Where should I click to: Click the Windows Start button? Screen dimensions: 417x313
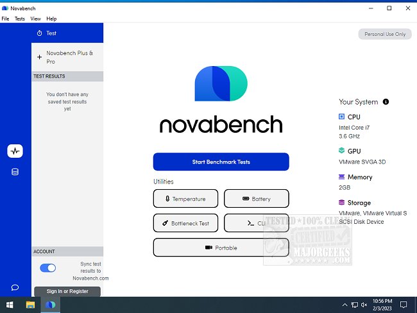coord(10,305)
